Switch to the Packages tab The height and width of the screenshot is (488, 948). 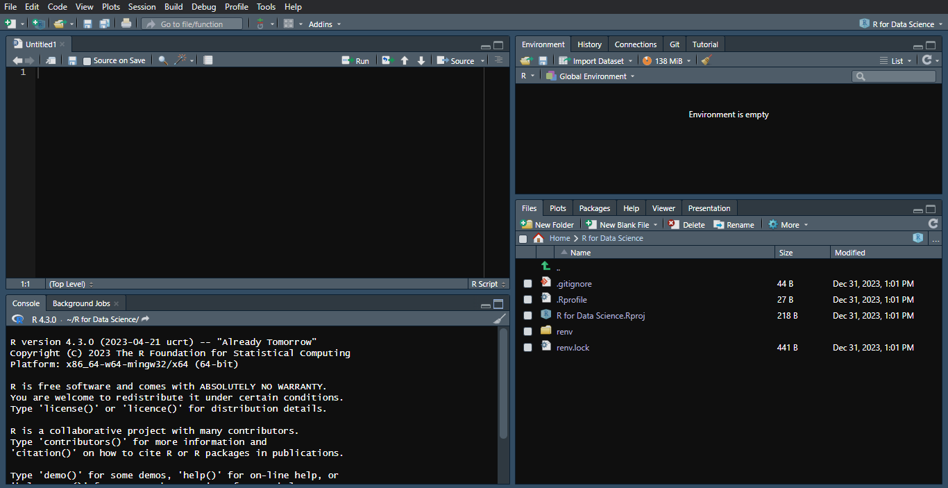click(594, 208)
